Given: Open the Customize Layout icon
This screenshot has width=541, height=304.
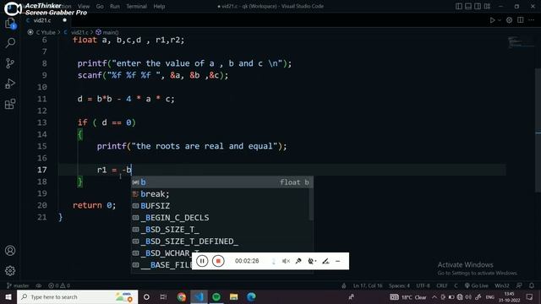Looking at the screenshot, I should (487, 6).
